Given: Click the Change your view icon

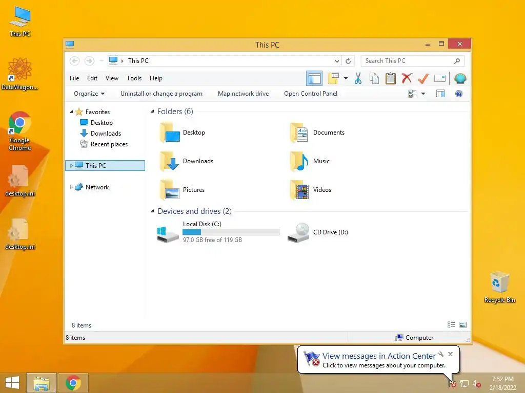Looking at the screenshot, I should (412, 94).
